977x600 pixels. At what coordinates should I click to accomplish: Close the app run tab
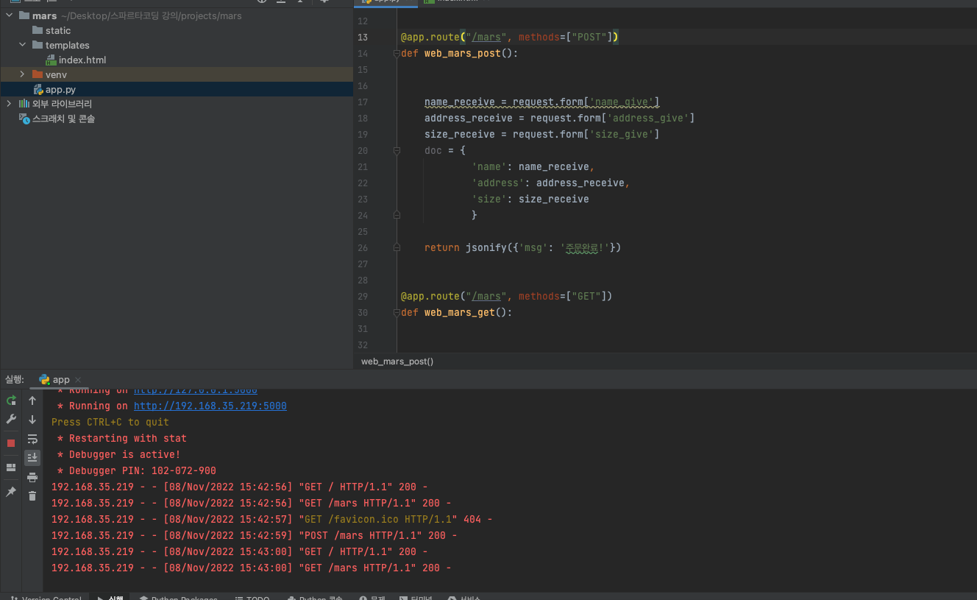(78, 380)
